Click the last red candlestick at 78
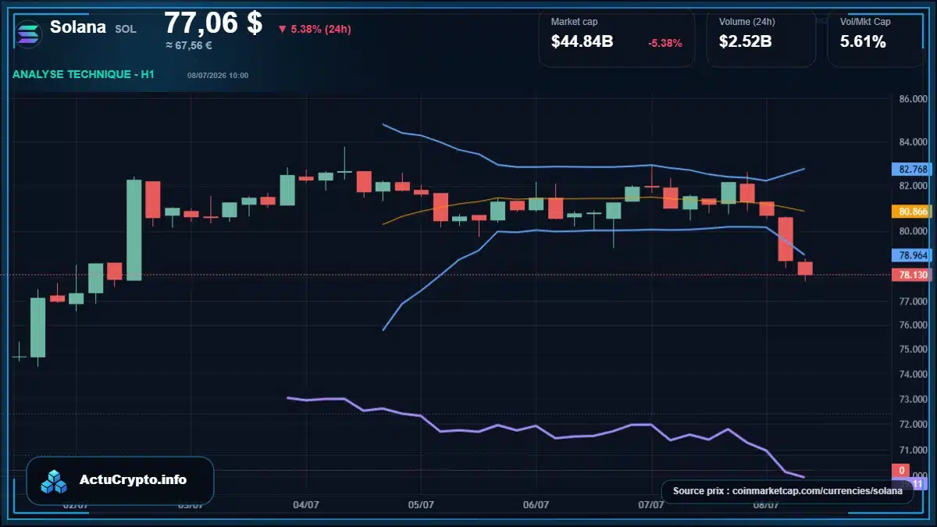937x527 pixels. (x=805, y=269)
